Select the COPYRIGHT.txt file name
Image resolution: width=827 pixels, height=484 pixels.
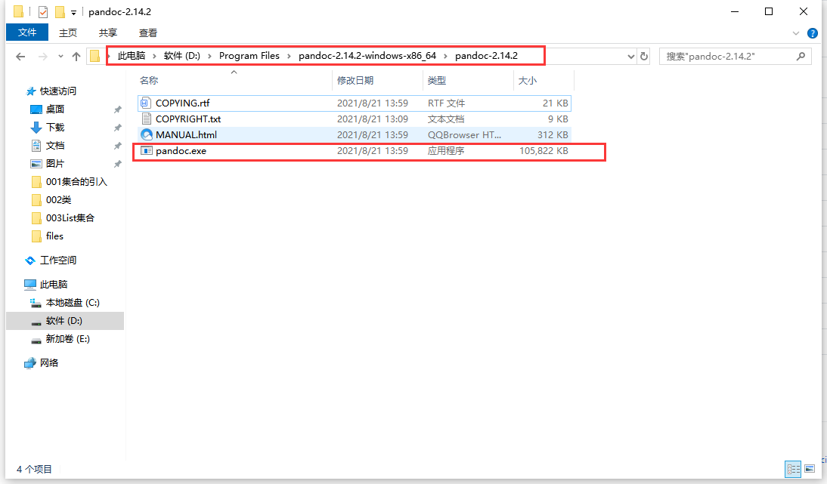(188, 119)
